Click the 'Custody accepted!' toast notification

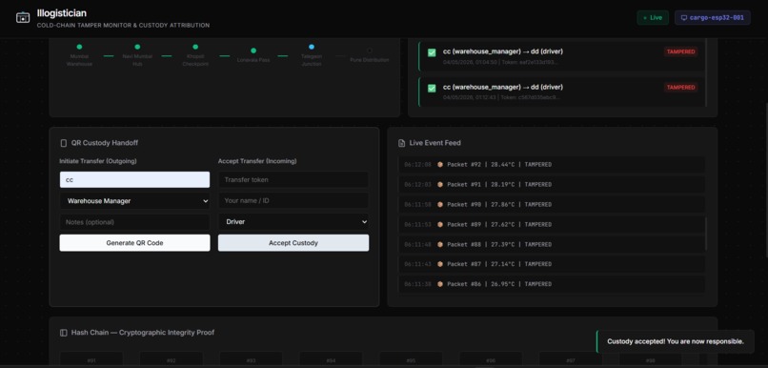[x=675, y=341]
